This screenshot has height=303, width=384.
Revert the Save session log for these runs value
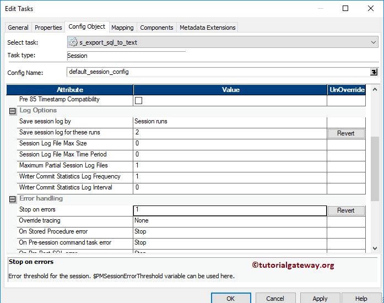coord(346,133)
